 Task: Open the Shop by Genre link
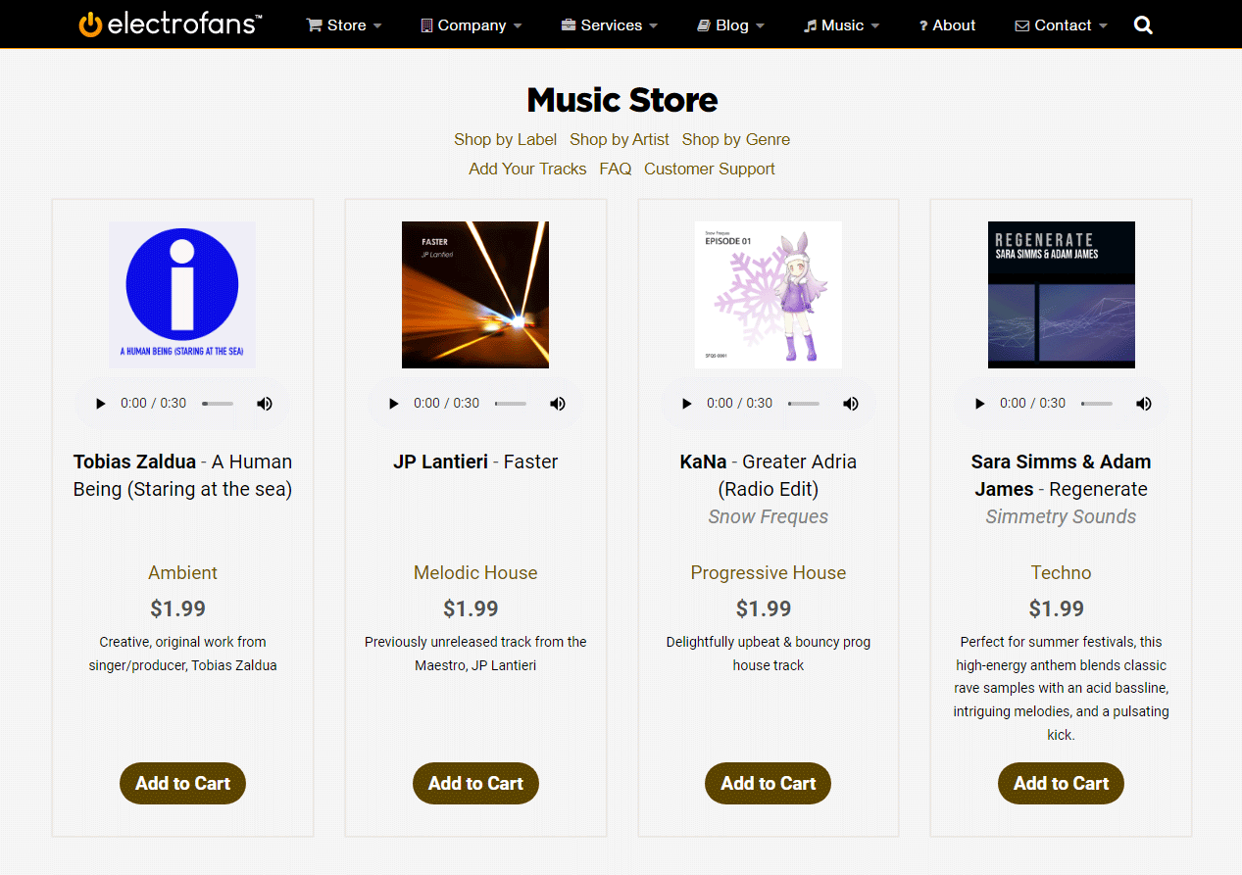click(735, 139)
